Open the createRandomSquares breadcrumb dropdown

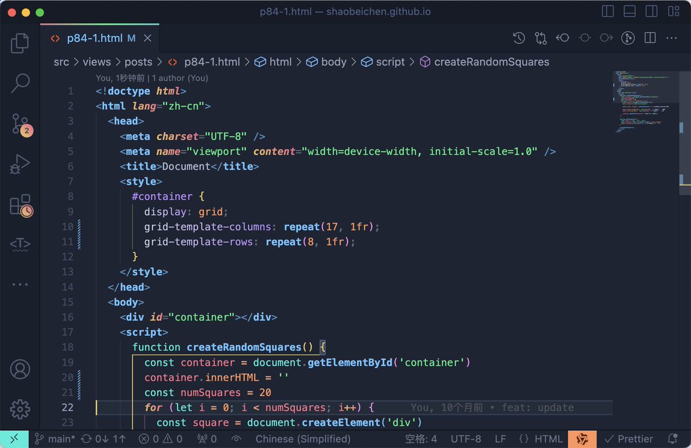point(484,62)
